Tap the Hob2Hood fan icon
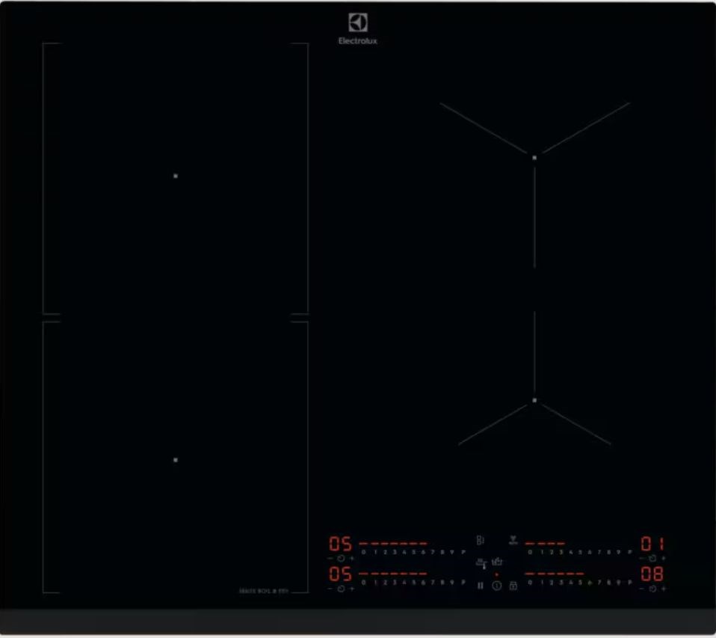This screenshot has width=716, height=638. (513, 539)
